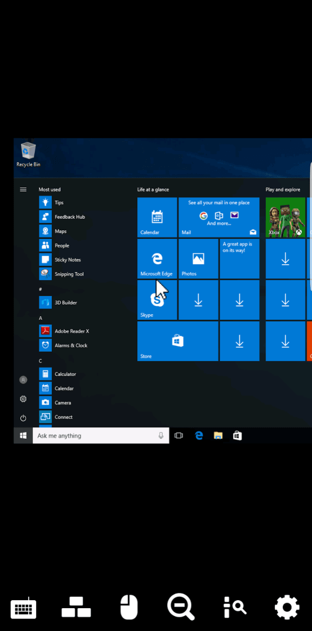Click the Task View taskbar icon
Image resolution: width=312 pixels, height=631 pixels.
[179, 435]
